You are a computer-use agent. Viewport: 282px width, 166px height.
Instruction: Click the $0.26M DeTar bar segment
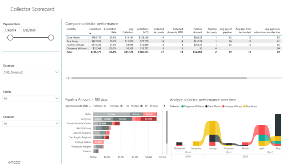[x=111, y=114]
